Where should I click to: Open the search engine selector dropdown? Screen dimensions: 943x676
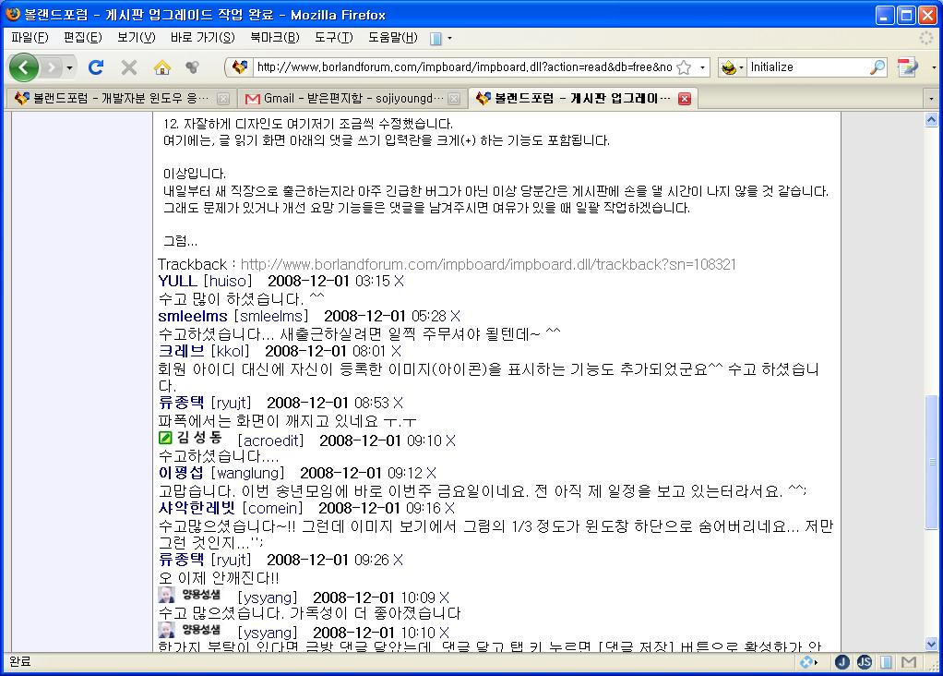[733, 67]
